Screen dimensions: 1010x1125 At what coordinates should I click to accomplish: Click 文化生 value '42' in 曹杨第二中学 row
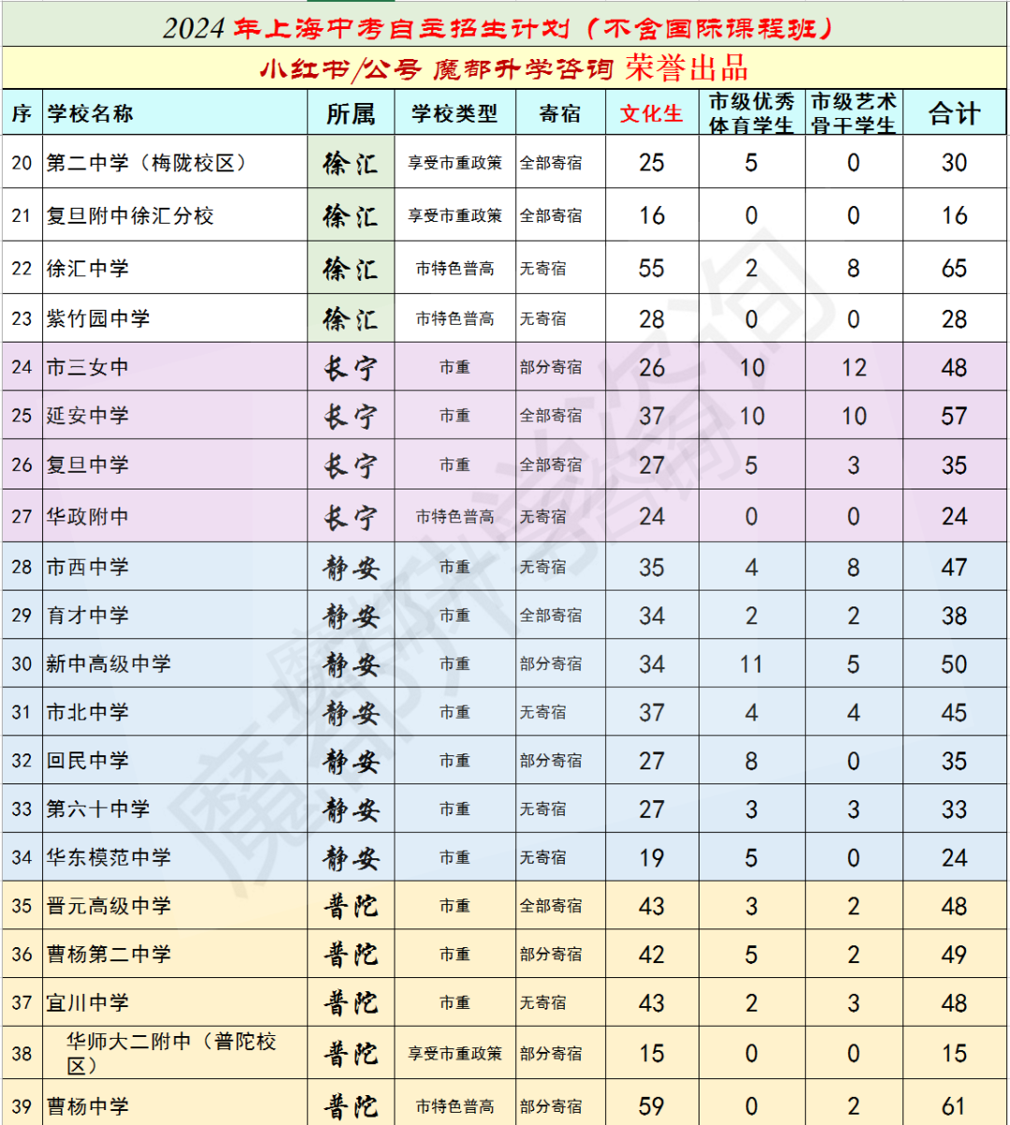pyautogui.click(x=651, y=955)
